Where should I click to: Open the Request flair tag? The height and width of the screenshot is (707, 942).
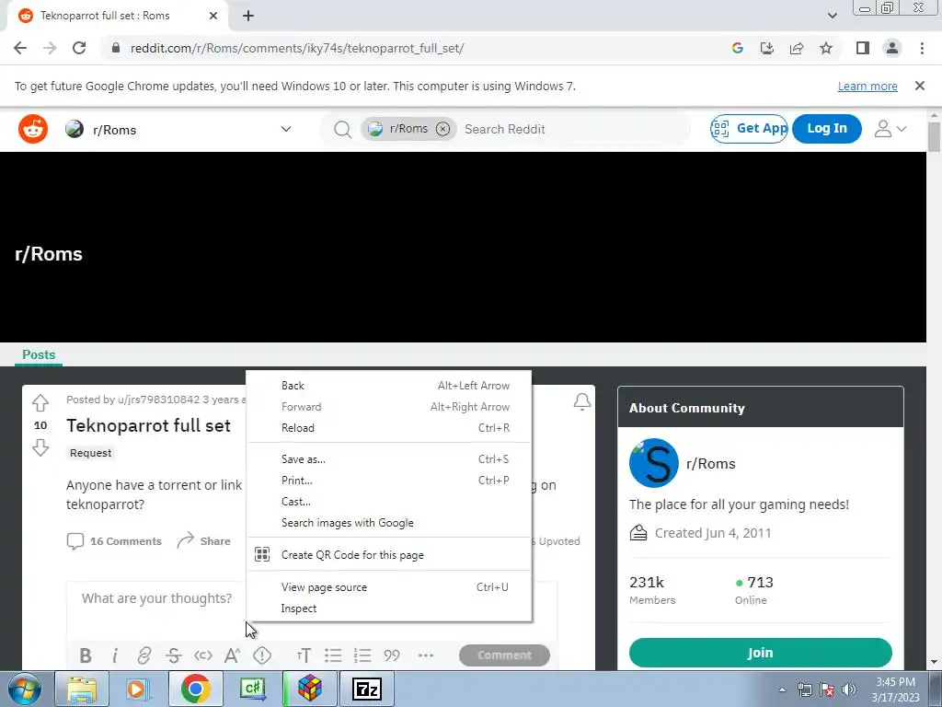(x=91, y=453)
